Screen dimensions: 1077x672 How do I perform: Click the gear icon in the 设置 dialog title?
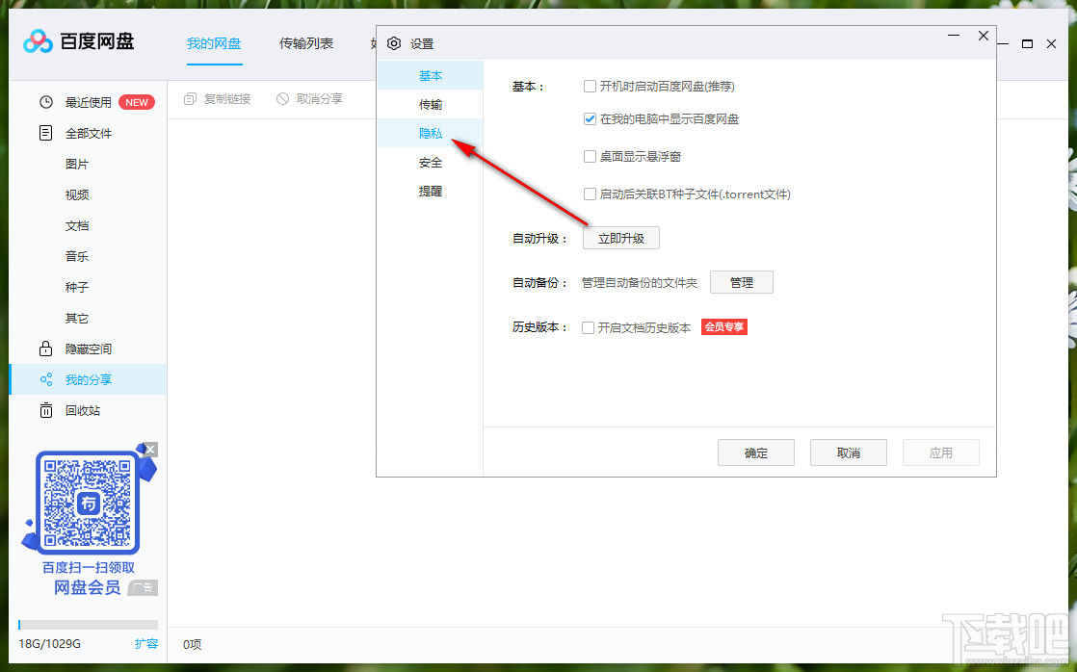pyautogui.click(x=394, y=43)
